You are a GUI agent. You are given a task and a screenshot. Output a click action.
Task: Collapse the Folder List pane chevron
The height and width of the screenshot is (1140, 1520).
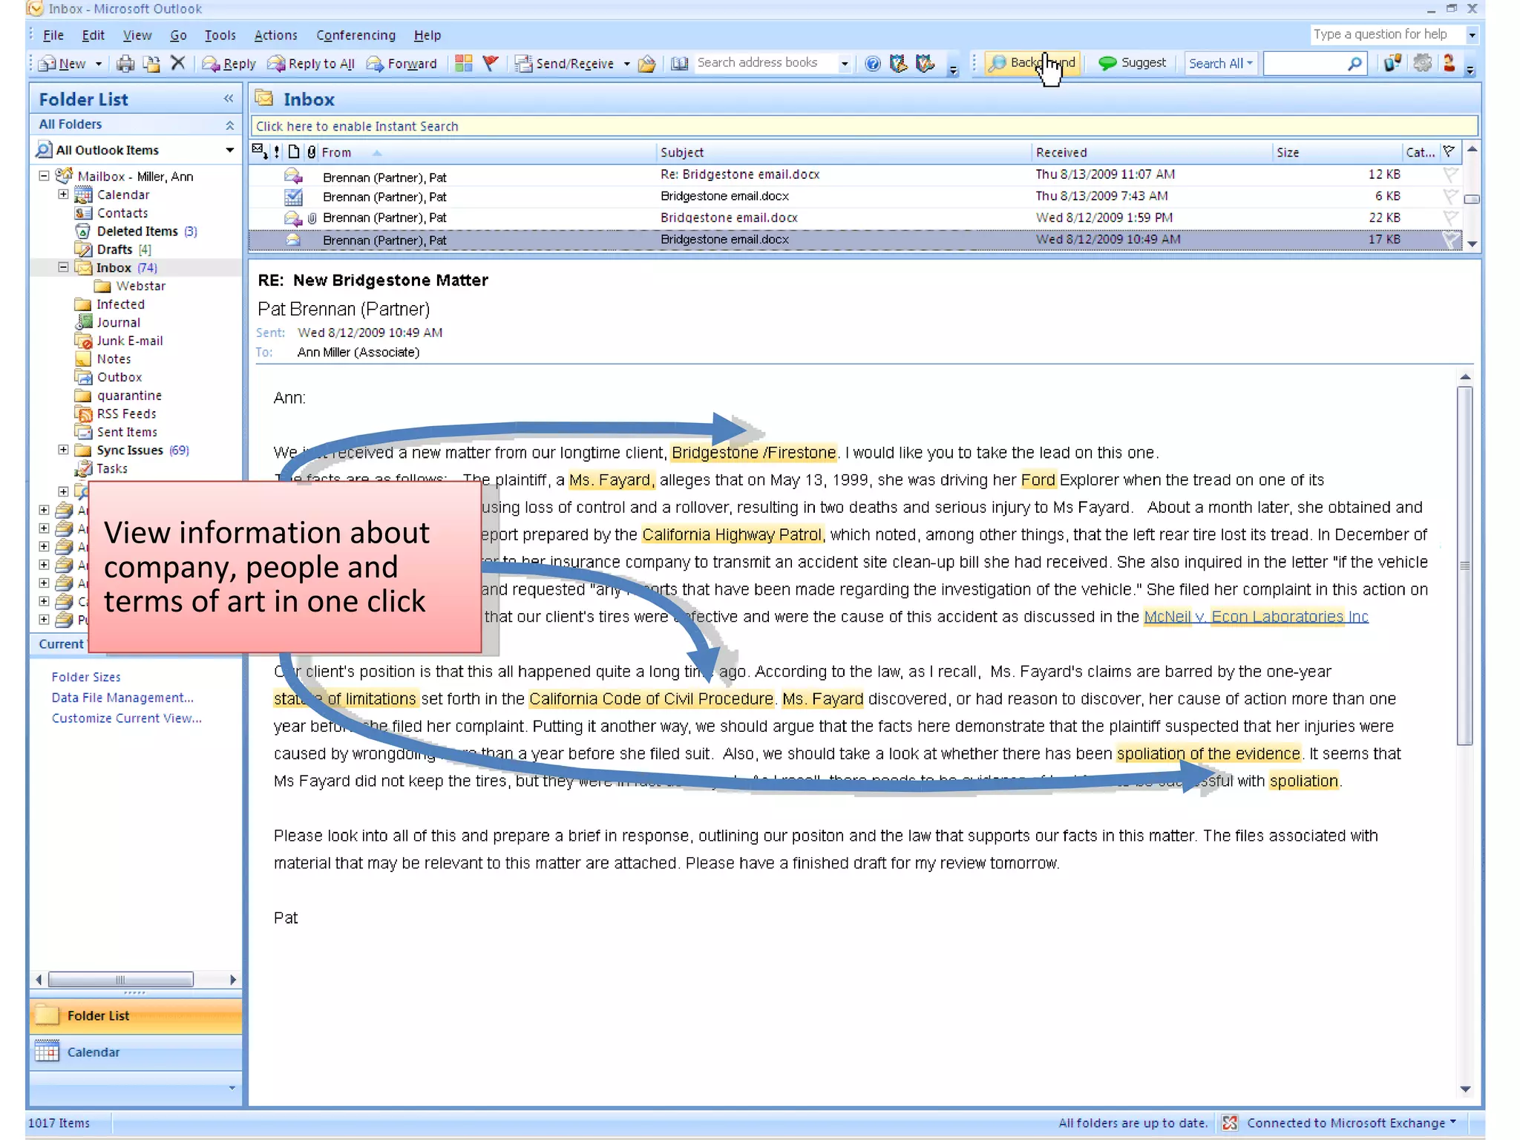229,99
